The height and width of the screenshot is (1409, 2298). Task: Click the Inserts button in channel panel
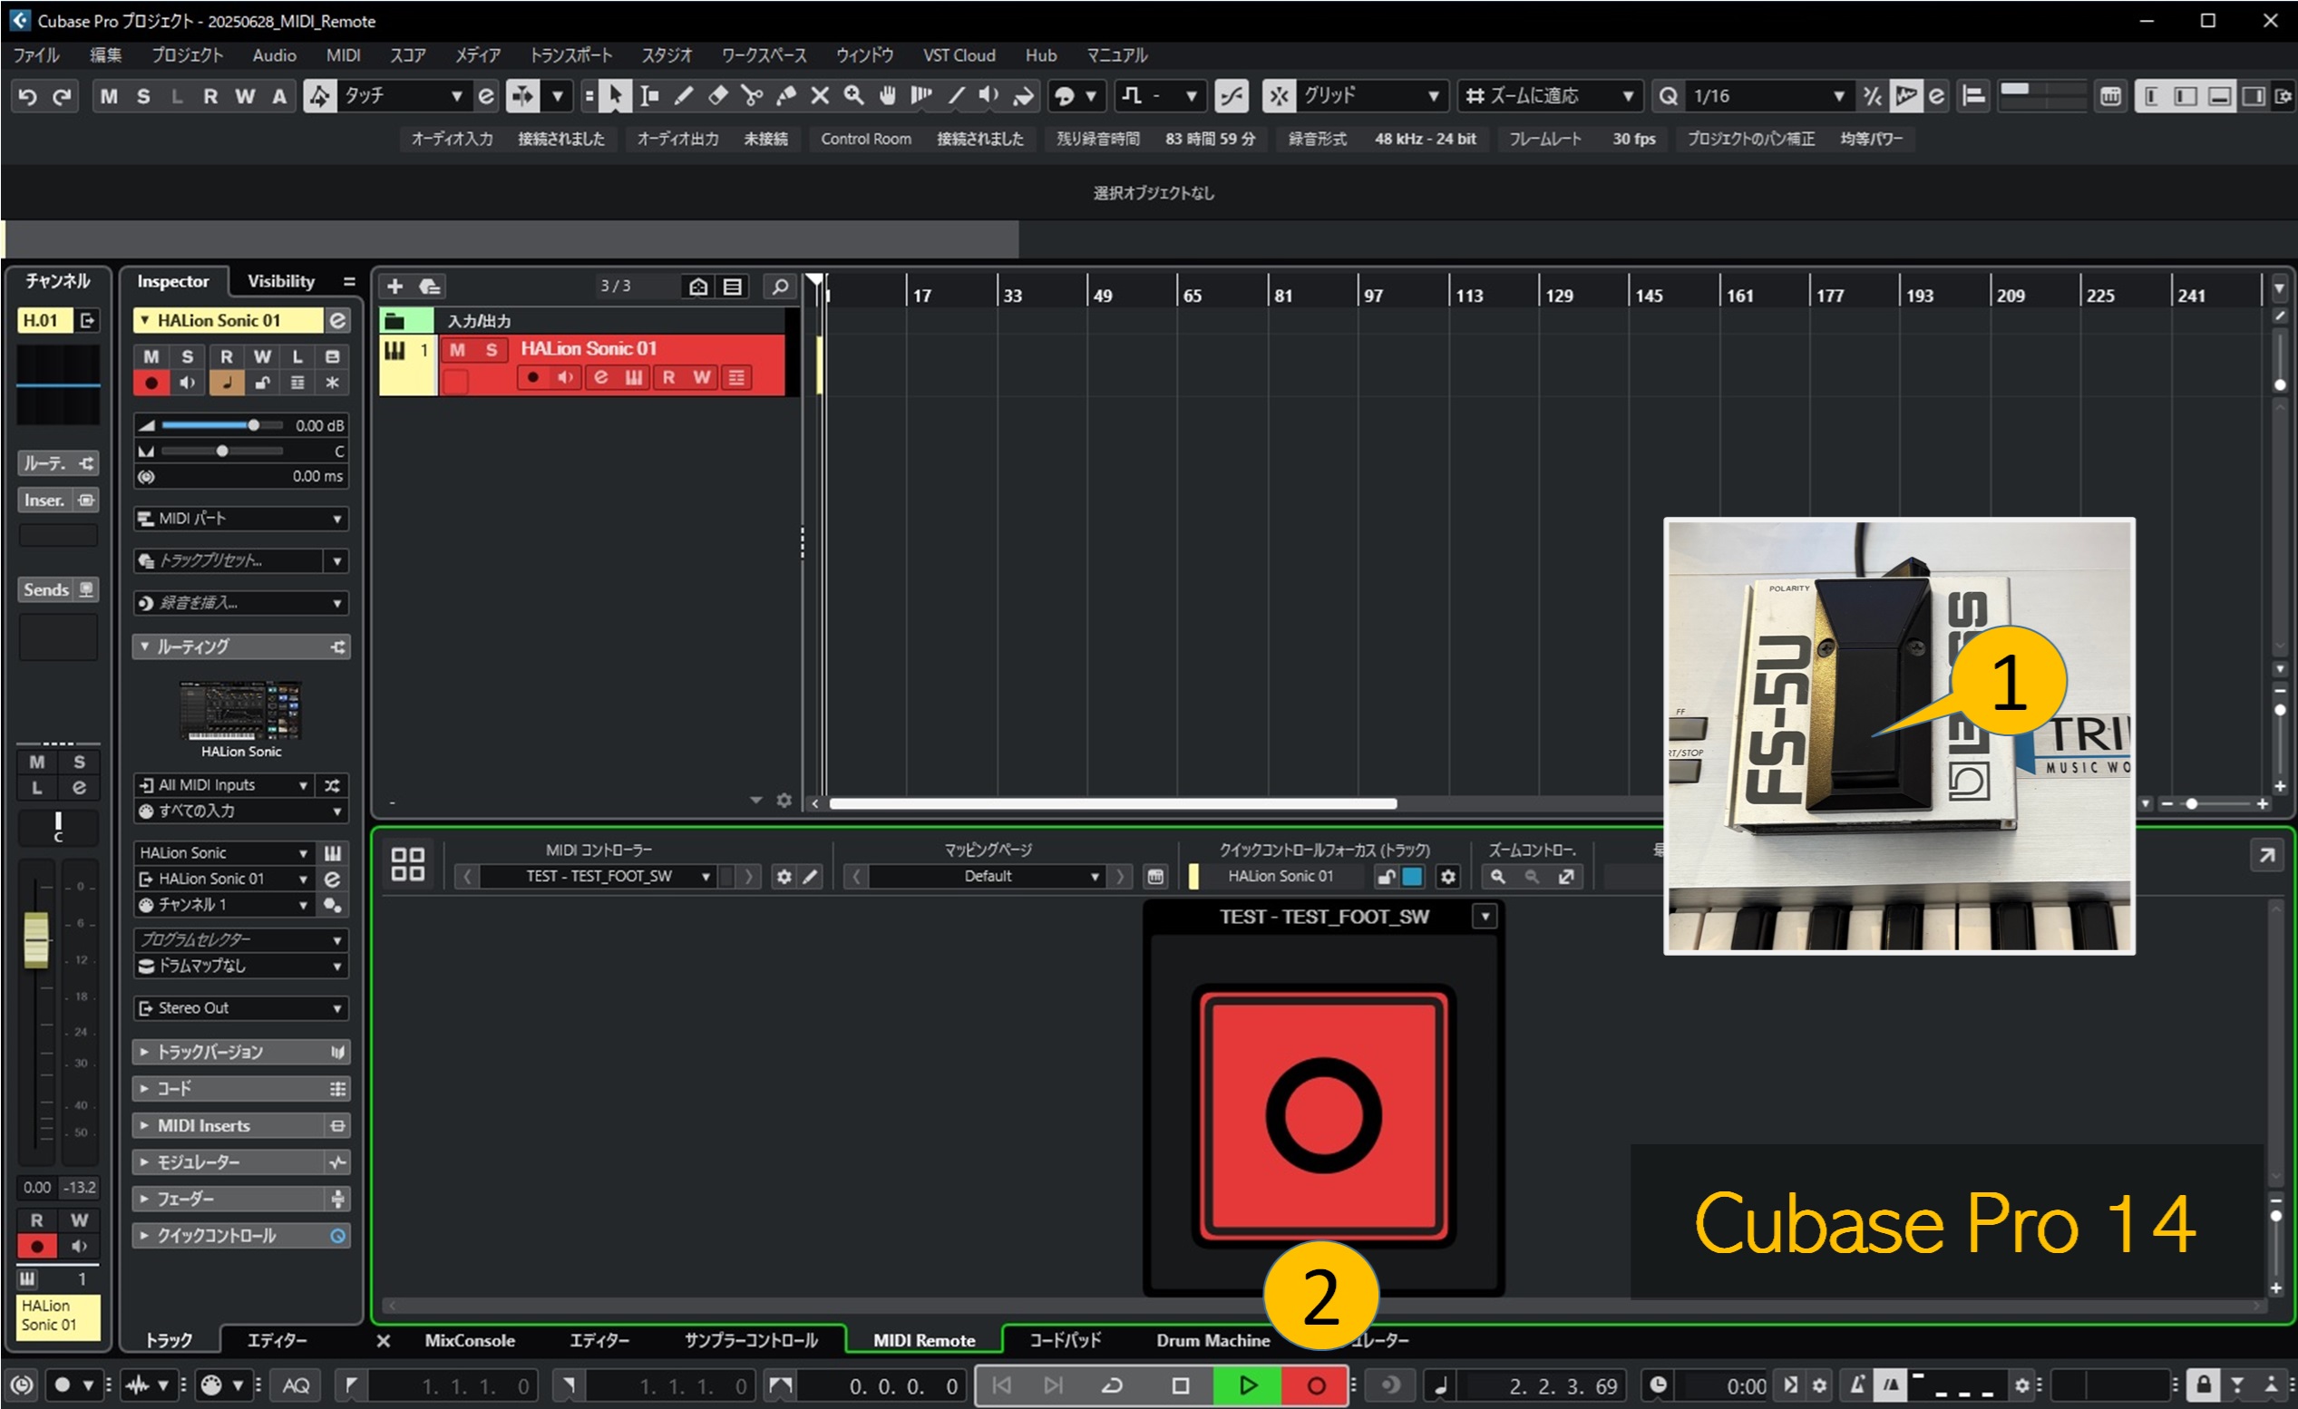tap(58, 500)
